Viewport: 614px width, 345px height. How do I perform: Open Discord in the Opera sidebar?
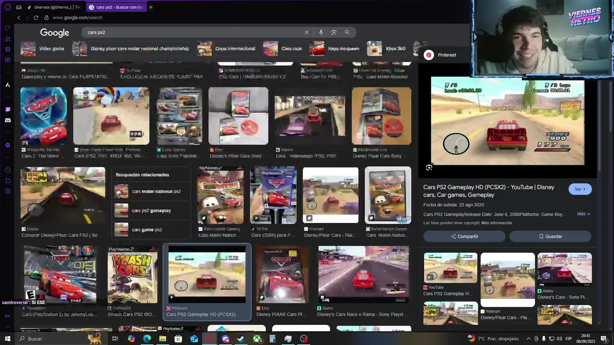click(x=8, y=120)
